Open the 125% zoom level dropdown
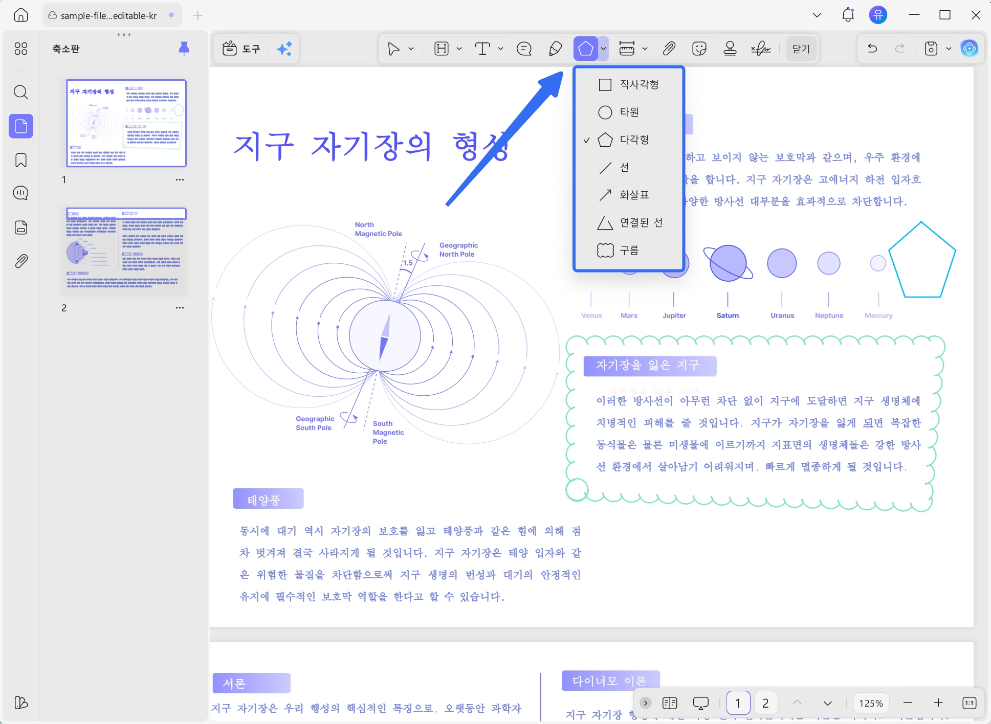The height and width of the screenshot is (724, 991). [871, 703]
